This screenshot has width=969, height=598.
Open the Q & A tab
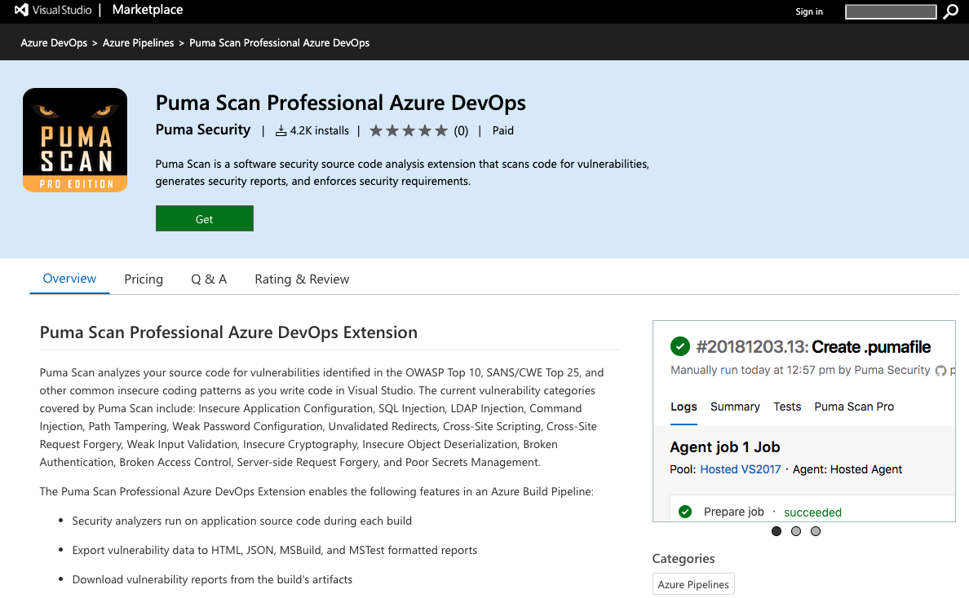tap(209, 279)
